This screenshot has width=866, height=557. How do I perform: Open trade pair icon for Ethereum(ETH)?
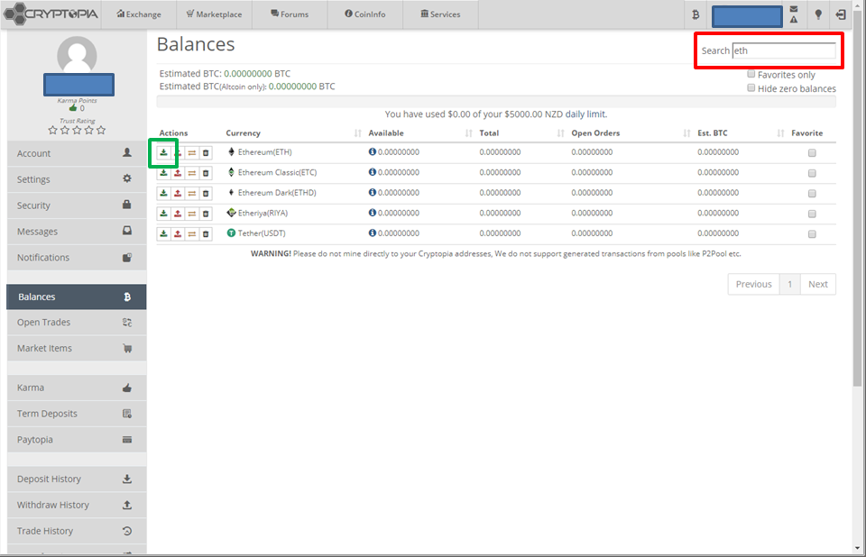click(191, 153)
